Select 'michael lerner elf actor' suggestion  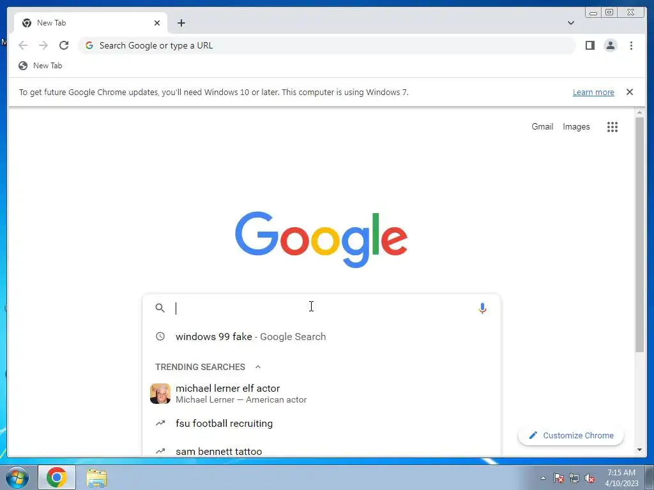tap(321, 394)
